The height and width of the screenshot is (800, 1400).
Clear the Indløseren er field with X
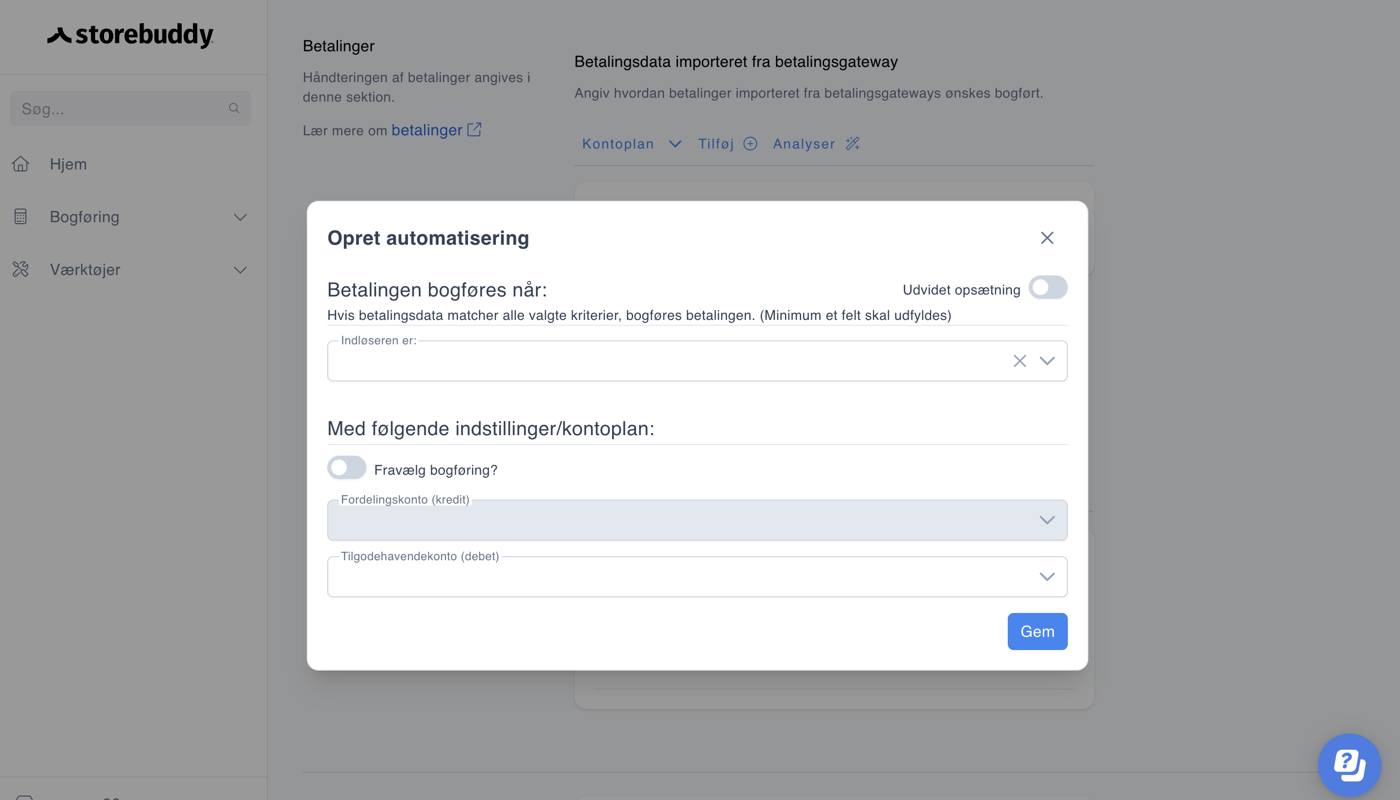click(1020, 361)
